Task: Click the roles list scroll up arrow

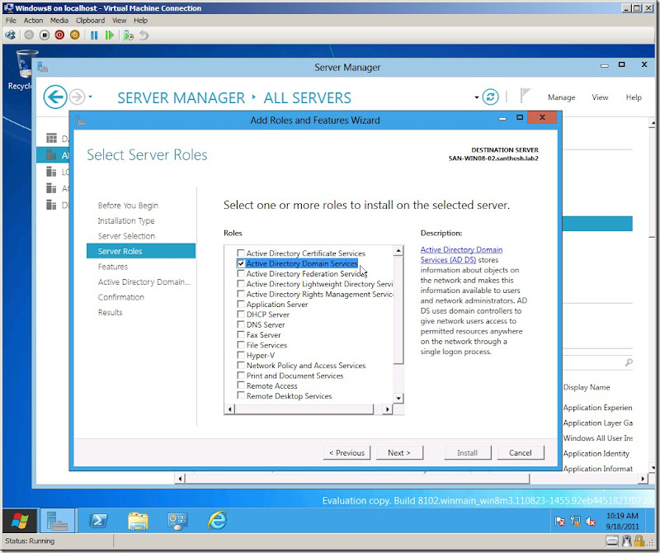Action: coord(398,251)
